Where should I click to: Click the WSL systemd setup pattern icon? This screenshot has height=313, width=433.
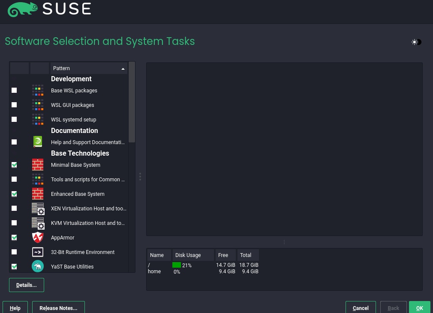click(x=38, y=120)
